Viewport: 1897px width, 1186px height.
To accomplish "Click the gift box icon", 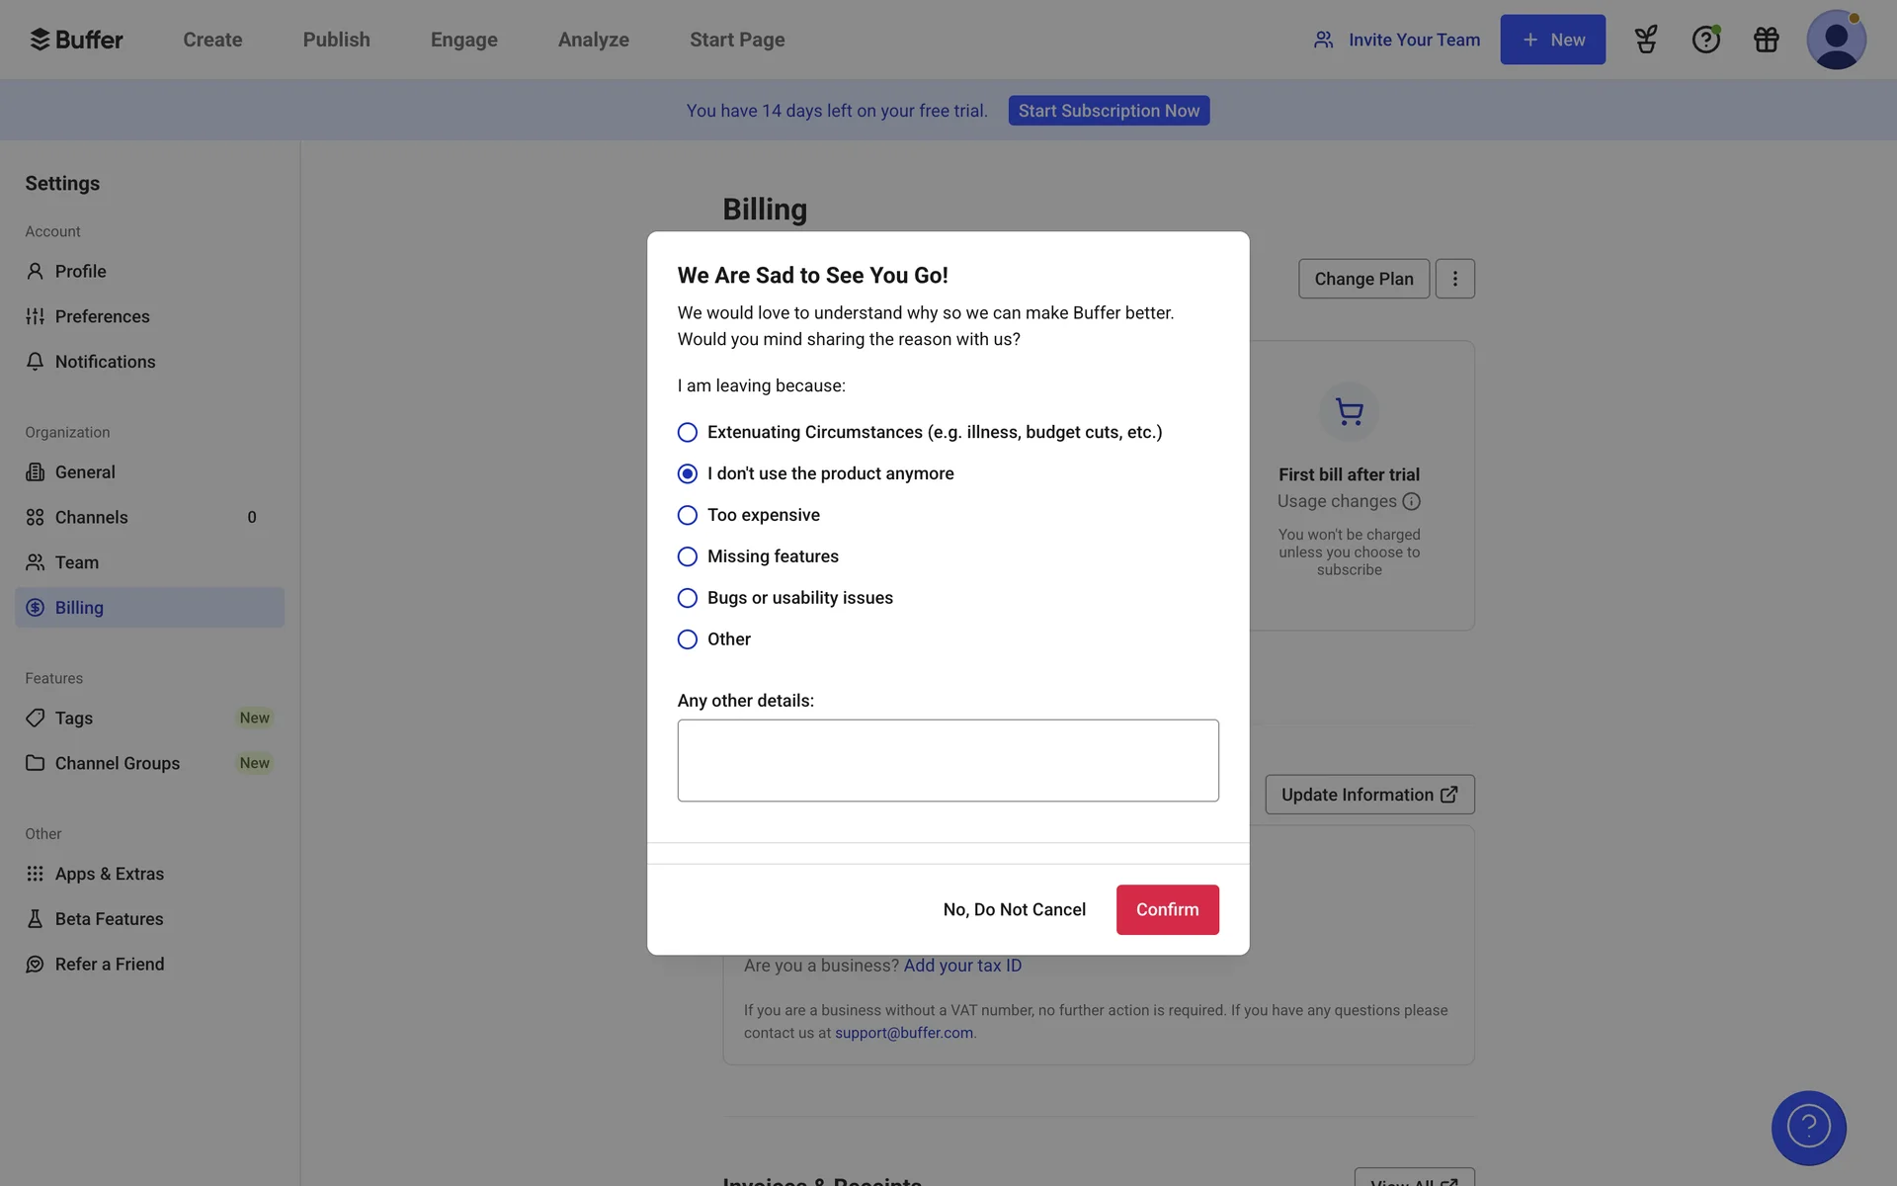I will click(1766, 40).
